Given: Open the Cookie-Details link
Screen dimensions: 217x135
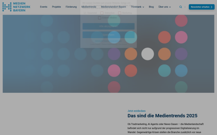Looking at the screenshot, I should click(95, 44).
